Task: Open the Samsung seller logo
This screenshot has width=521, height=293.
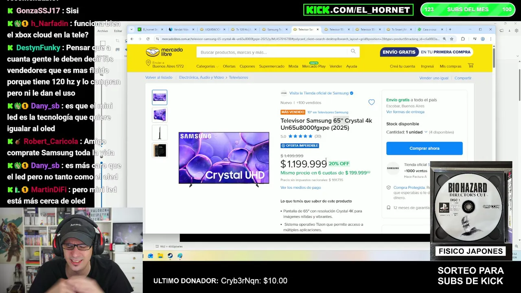Action: [x=393, y=168]
